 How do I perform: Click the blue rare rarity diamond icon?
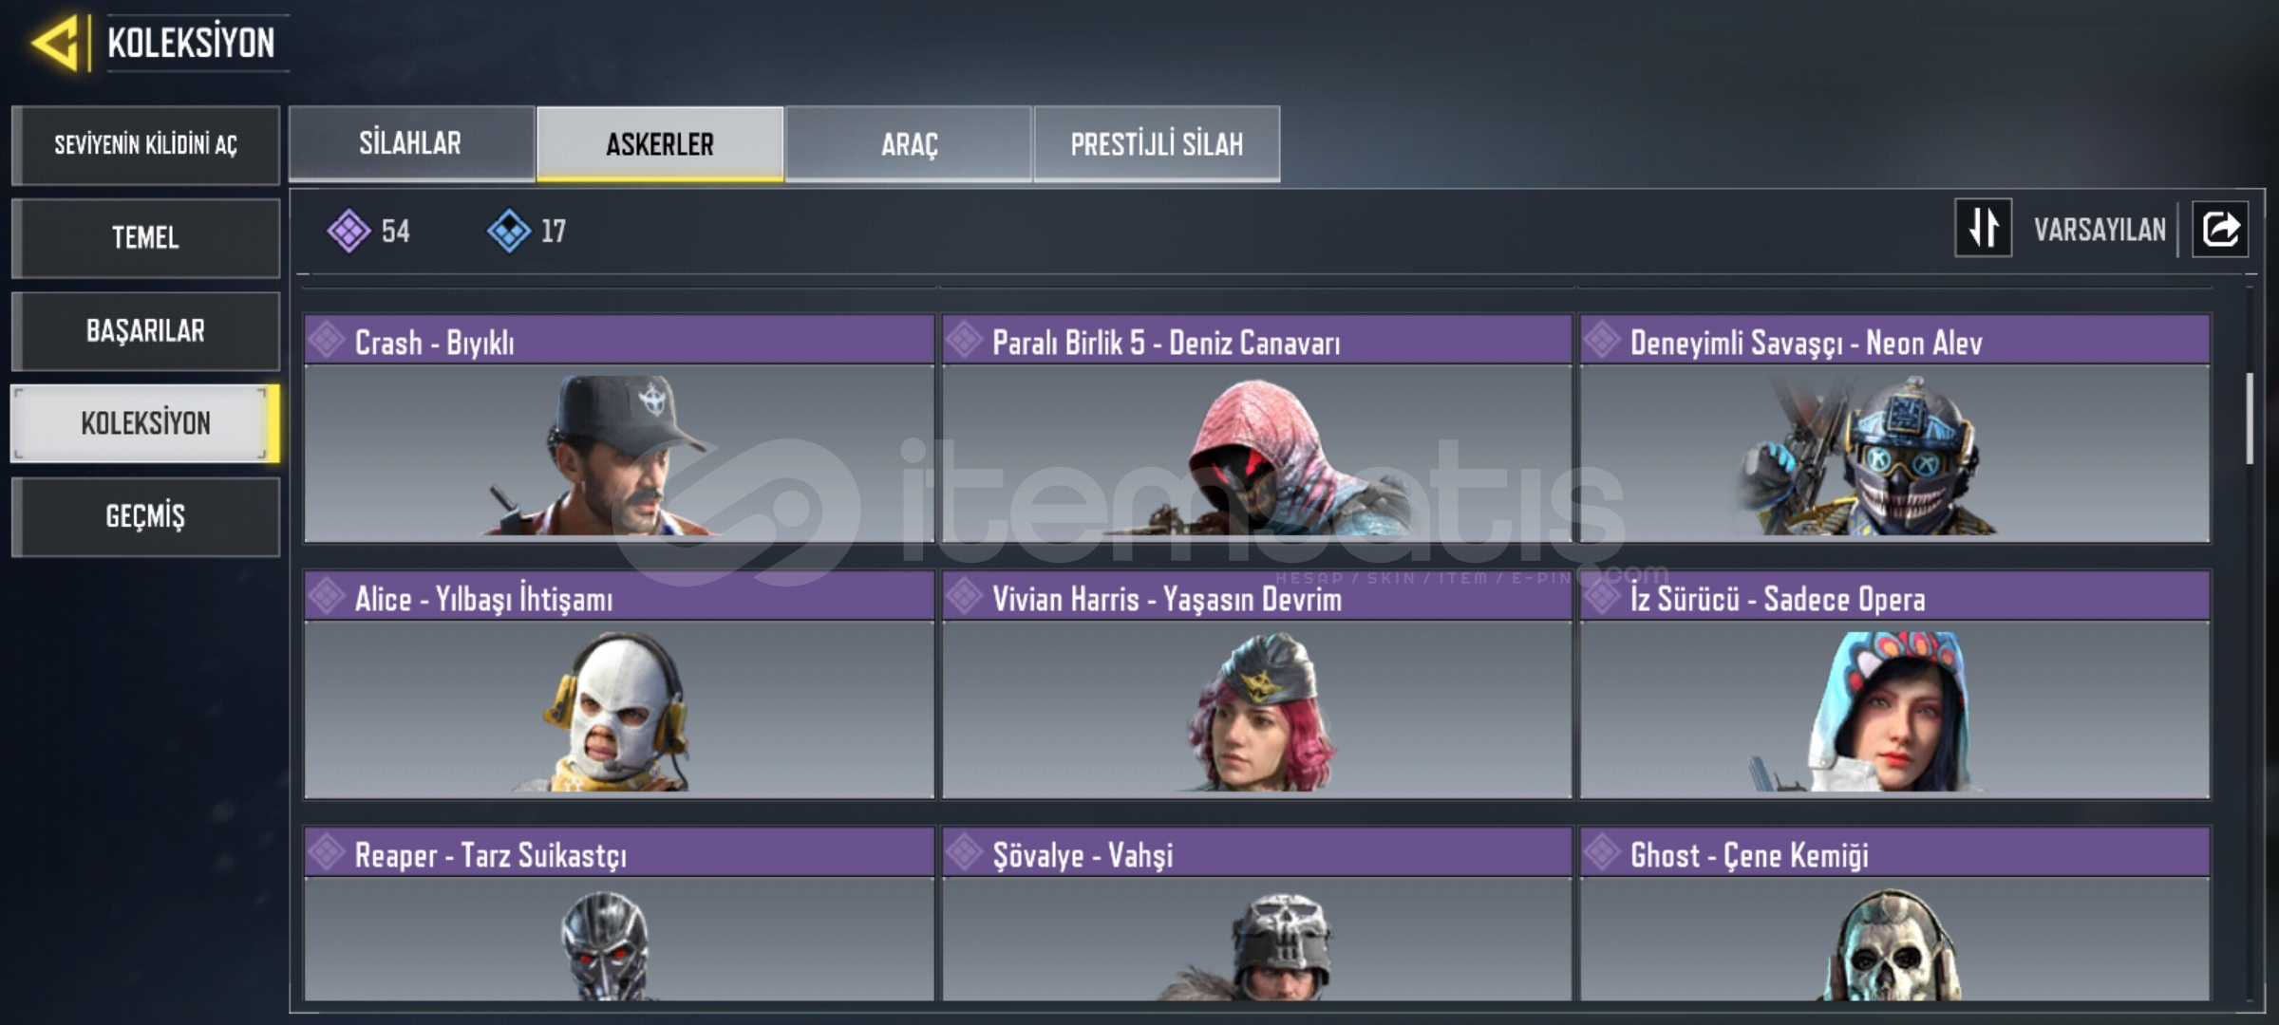coord(509,231)
